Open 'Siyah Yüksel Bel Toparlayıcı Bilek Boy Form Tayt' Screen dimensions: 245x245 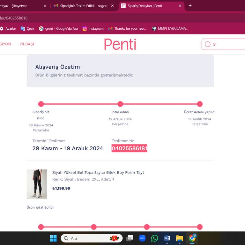[98, 172]
